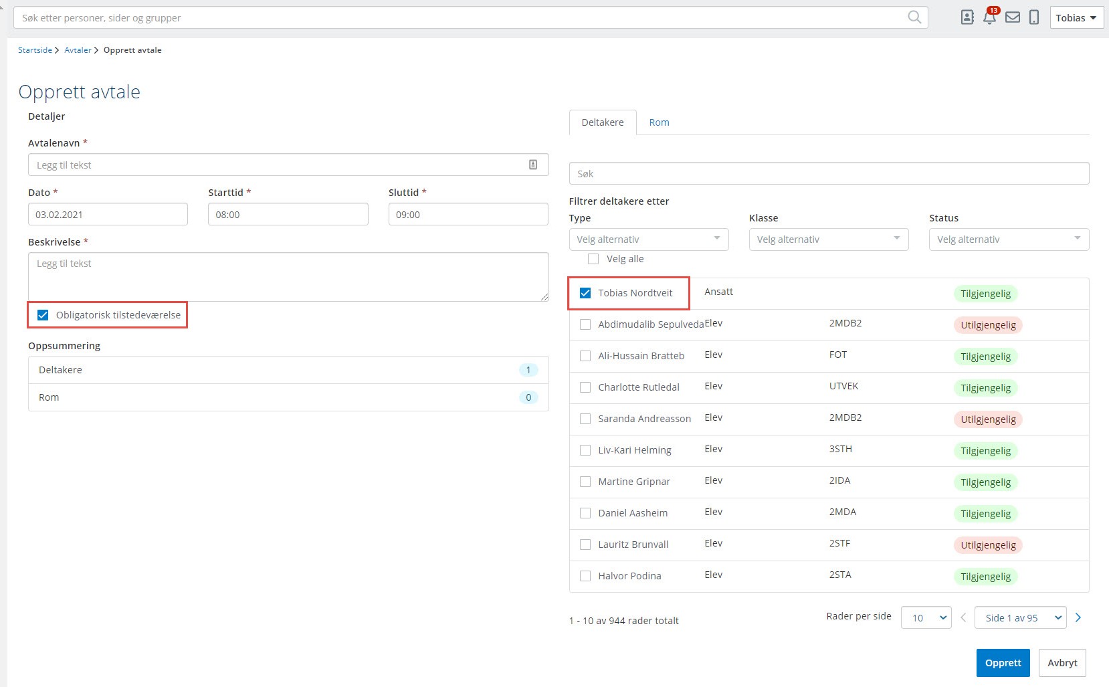1109x687 pixels.
Task: Click the Opprett button
Action: pos(1003,663)
